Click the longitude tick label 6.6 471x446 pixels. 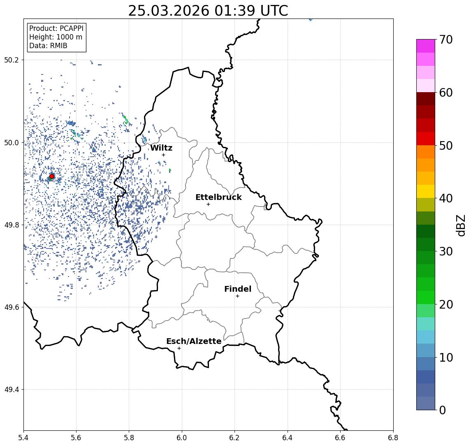[x=340, y=437]
